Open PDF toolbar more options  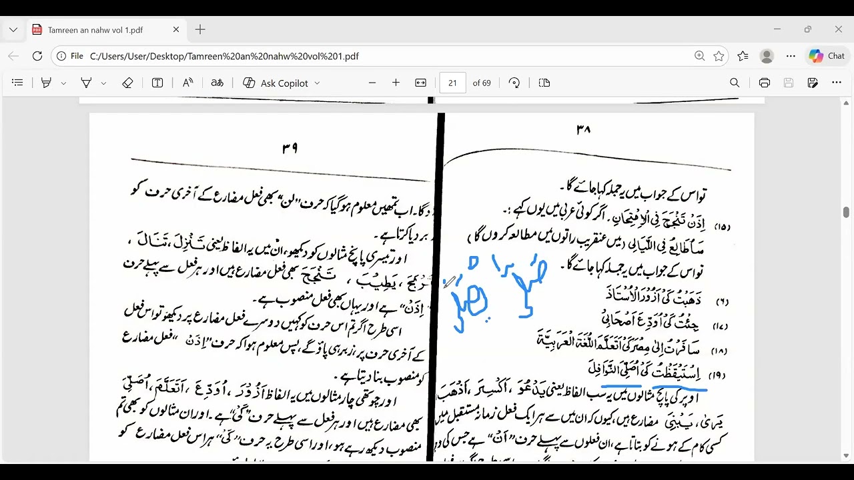pyautogui.click(x=837, y=83)
